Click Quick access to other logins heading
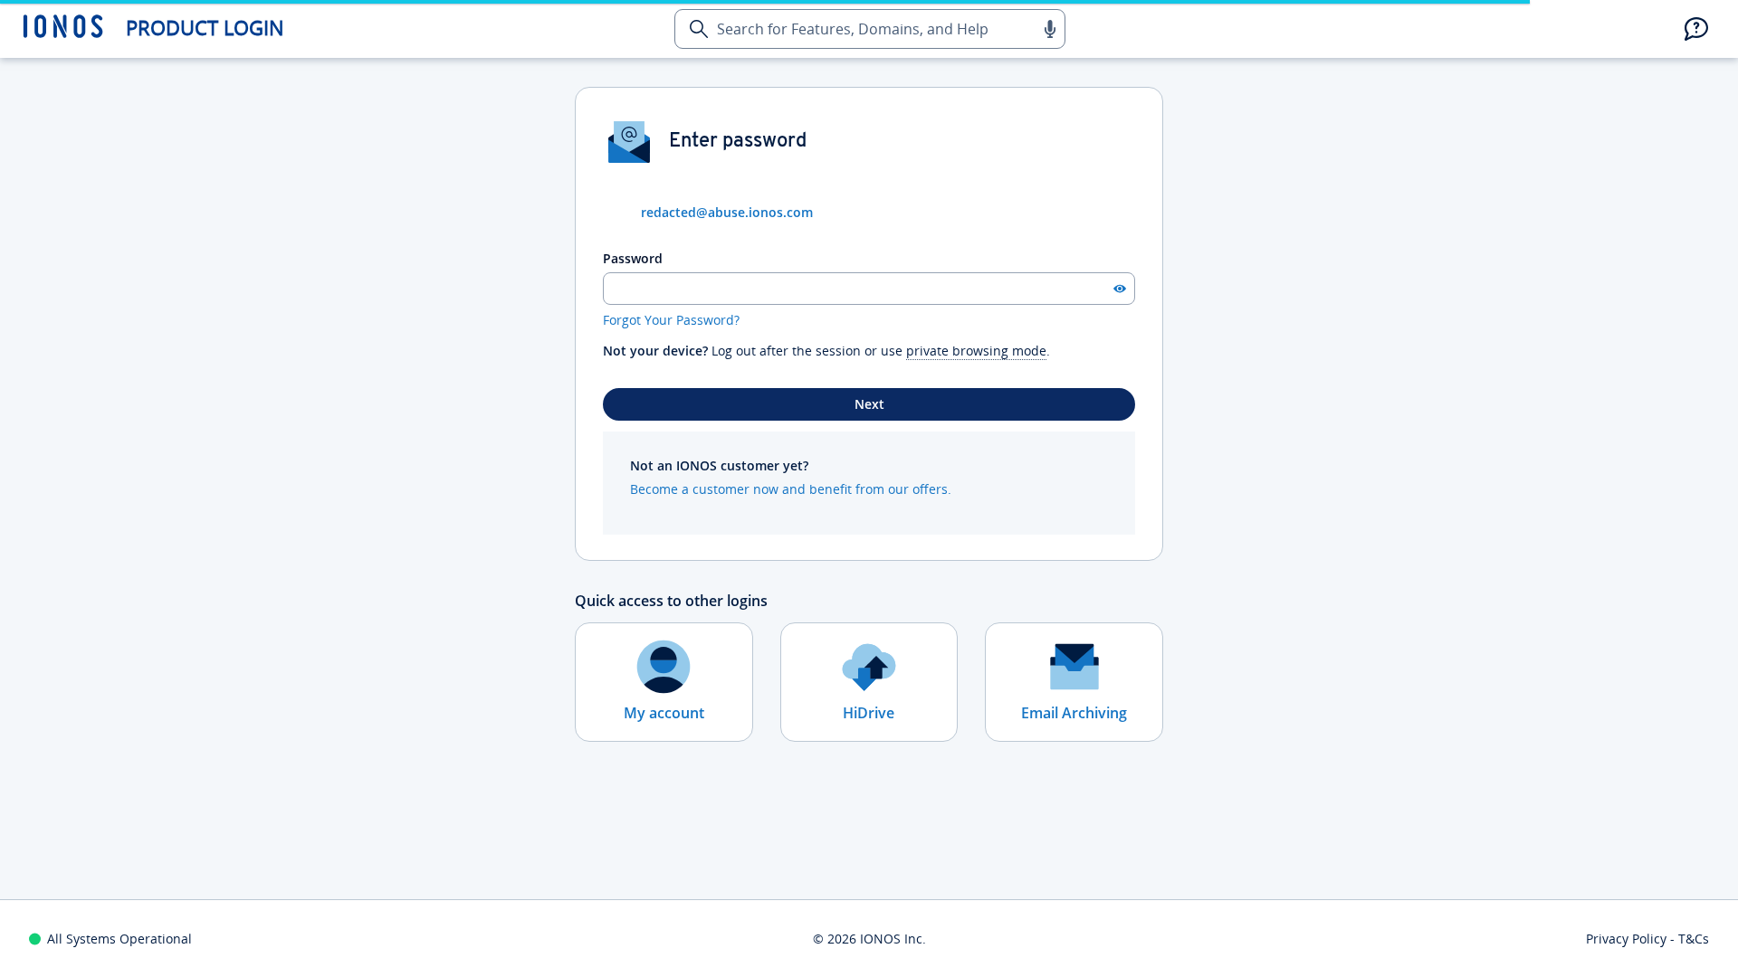 coord(671,601)
